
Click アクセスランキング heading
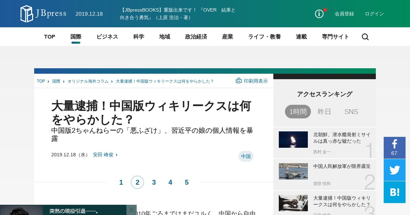(325, 94)
